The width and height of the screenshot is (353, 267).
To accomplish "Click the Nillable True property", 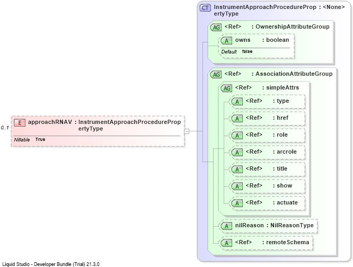I will [30, 140].
